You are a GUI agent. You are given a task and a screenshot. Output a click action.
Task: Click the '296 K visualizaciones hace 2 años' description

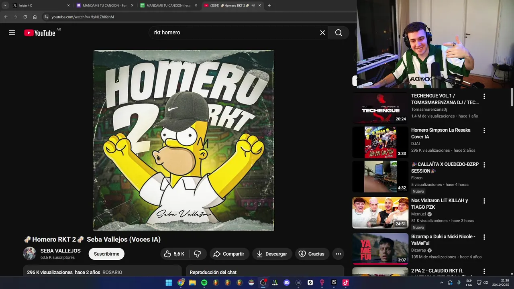tap(63, 272)
